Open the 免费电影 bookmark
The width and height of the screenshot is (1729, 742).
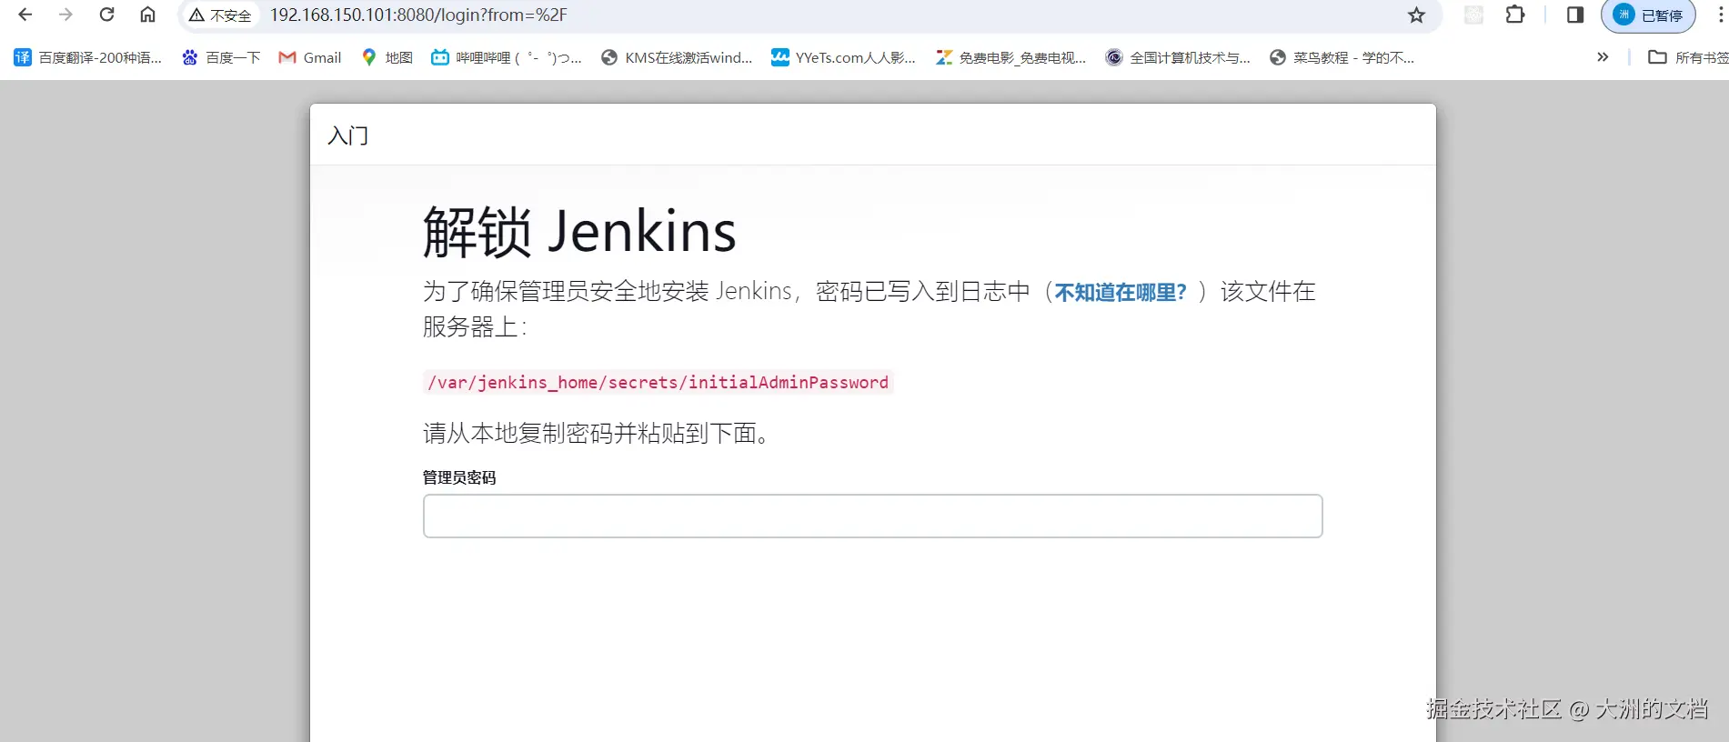click(1010, 57)
